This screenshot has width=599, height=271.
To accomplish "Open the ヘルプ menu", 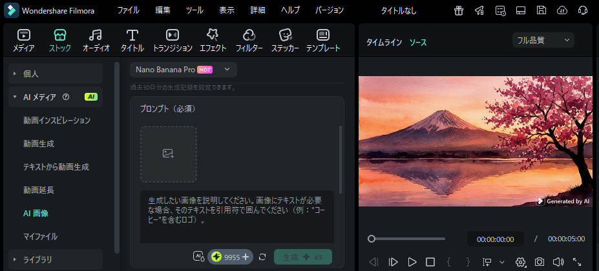I will tap(290, 10).
